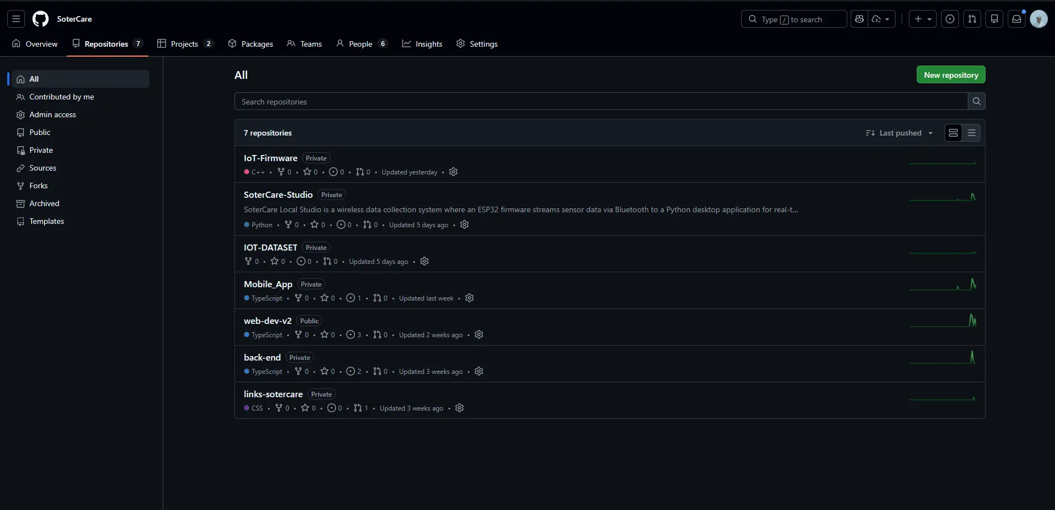Screen dimensions: 1055x510
Task: Open the user avatar menu
Action: click(1038, 19)
